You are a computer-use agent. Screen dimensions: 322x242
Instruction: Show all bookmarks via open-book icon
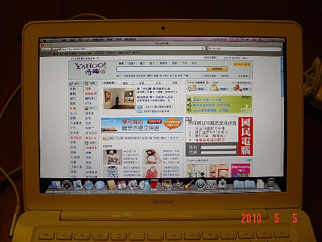[x=43, y=54]
